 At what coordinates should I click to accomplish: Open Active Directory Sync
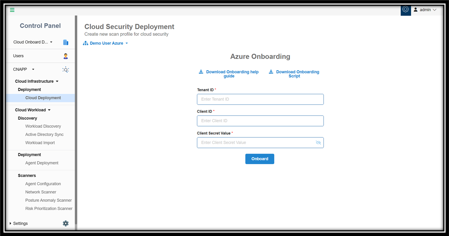(44, 135)
